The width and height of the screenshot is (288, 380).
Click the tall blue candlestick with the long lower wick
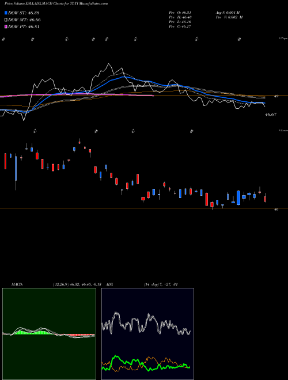[16, 169]
